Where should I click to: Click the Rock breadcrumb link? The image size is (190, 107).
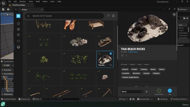click(x=140, y=64)
